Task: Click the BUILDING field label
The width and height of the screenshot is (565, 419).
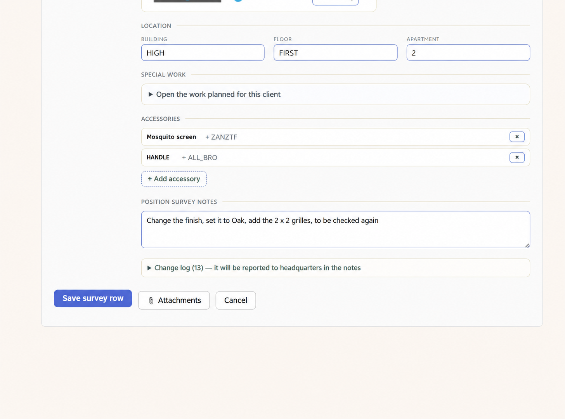Action: pyautogui.click(x=154, y=39)
